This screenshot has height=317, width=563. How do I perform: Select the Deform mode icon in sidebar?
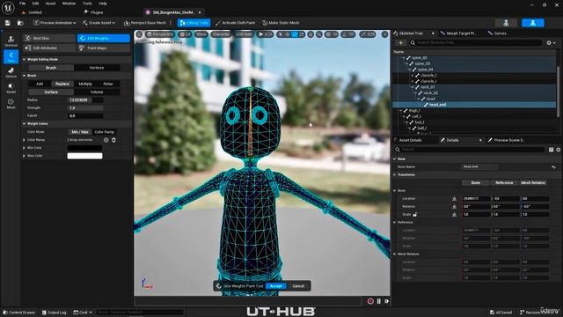(11, 72)
